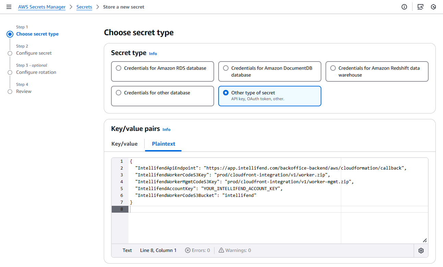The width and height of the screenshot is (443, 267).
Task: Click the hexagon settings icon in header
Action: (433, 7)
